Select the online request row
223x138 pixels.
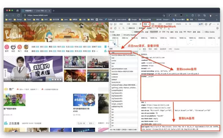coord(123,61)
